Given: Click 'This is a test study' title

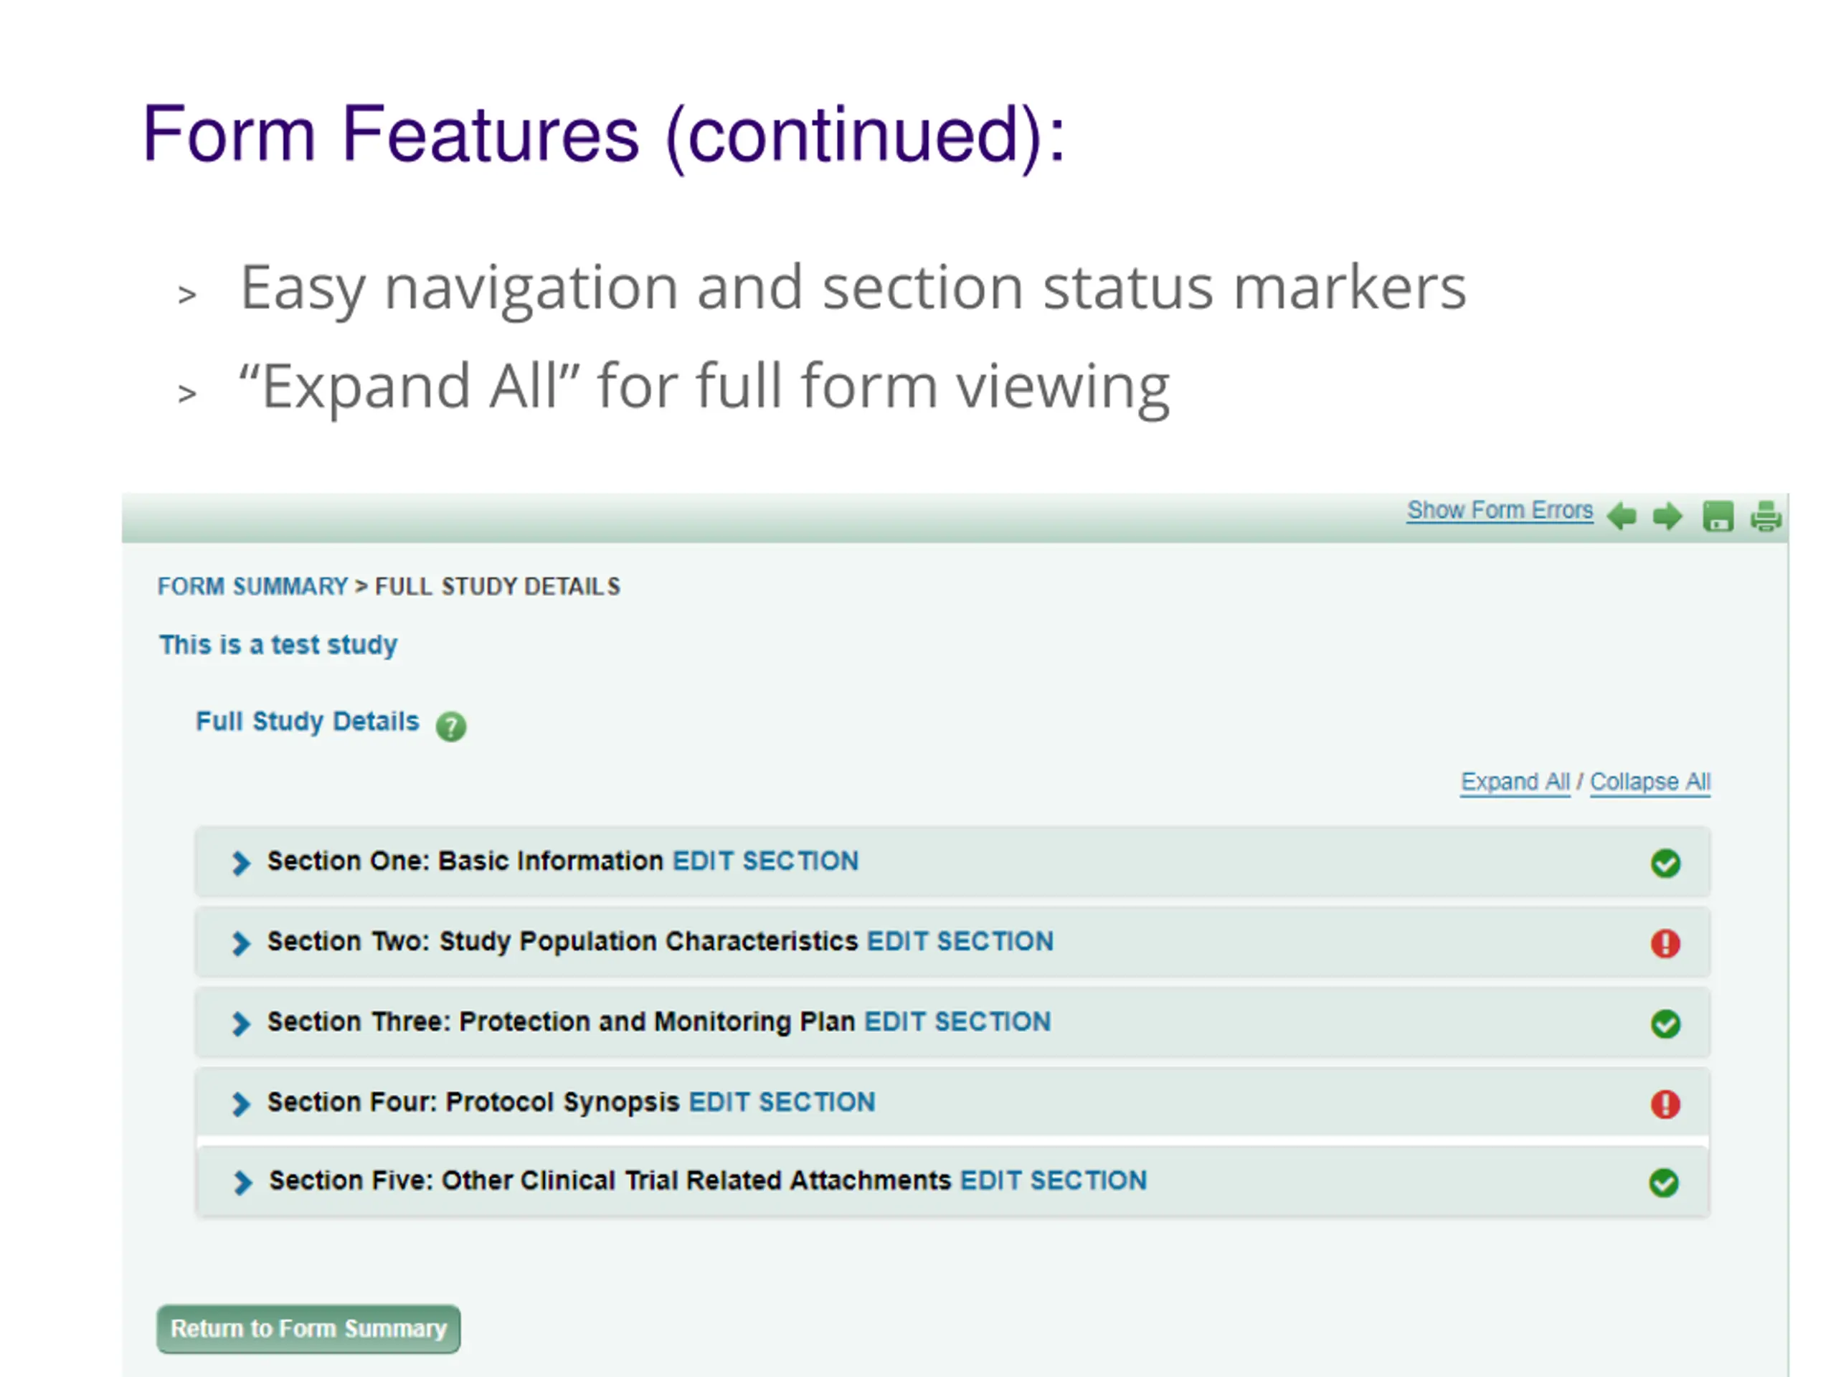Looking at the screenshot, I should [x=278, y=645].
